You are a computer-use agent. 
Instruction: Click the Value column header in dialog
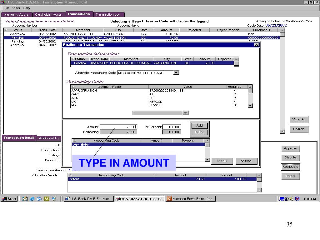point(187,87)
